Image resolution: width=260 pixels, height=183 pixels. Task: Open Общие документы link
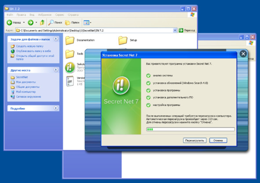pyautogui.click(x=28, y=87)
